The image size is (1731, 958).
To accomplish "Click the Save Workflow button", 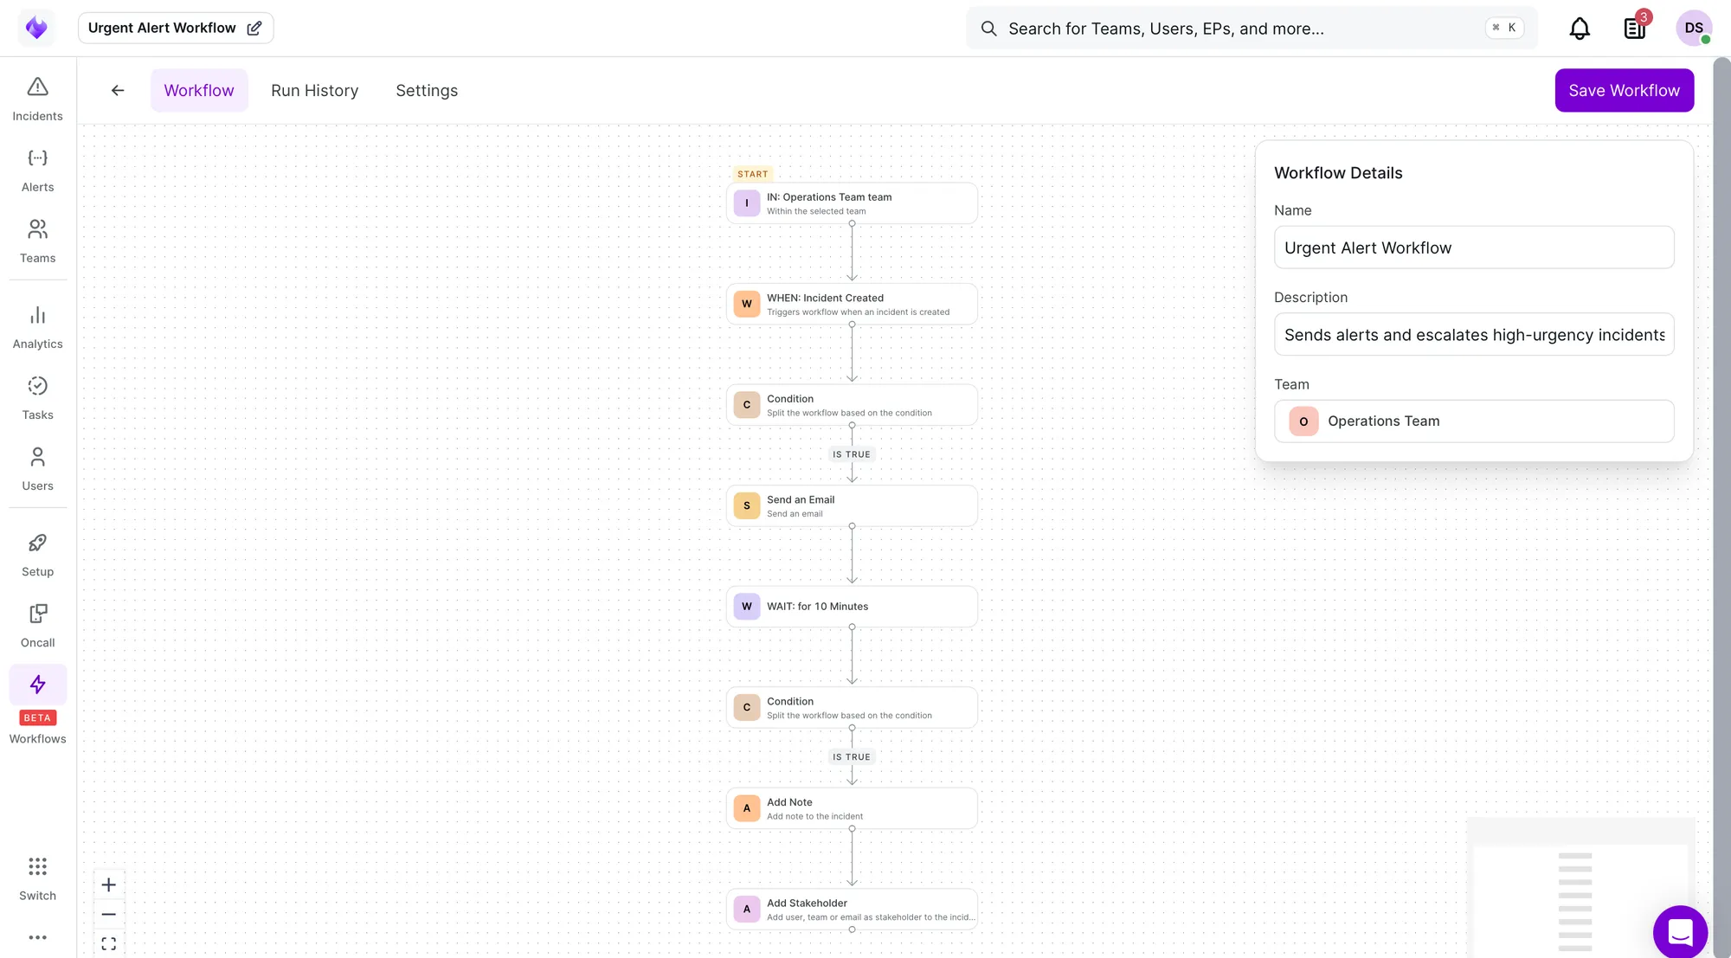I will tap(1624, 90).
